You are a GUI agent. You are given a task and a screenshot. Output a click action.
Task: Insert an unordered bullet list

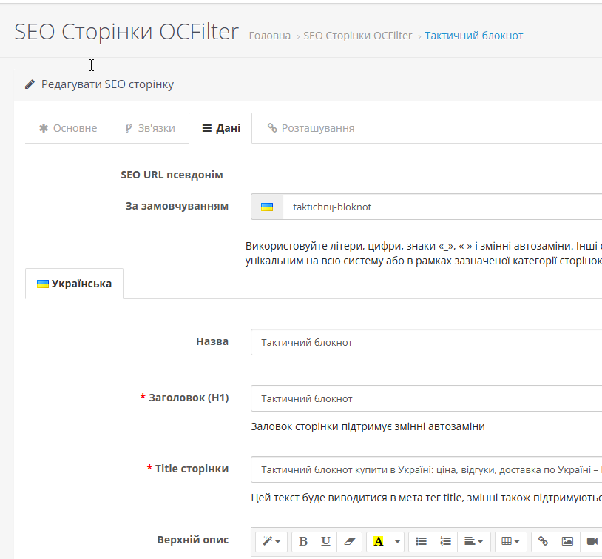point(421,541)
